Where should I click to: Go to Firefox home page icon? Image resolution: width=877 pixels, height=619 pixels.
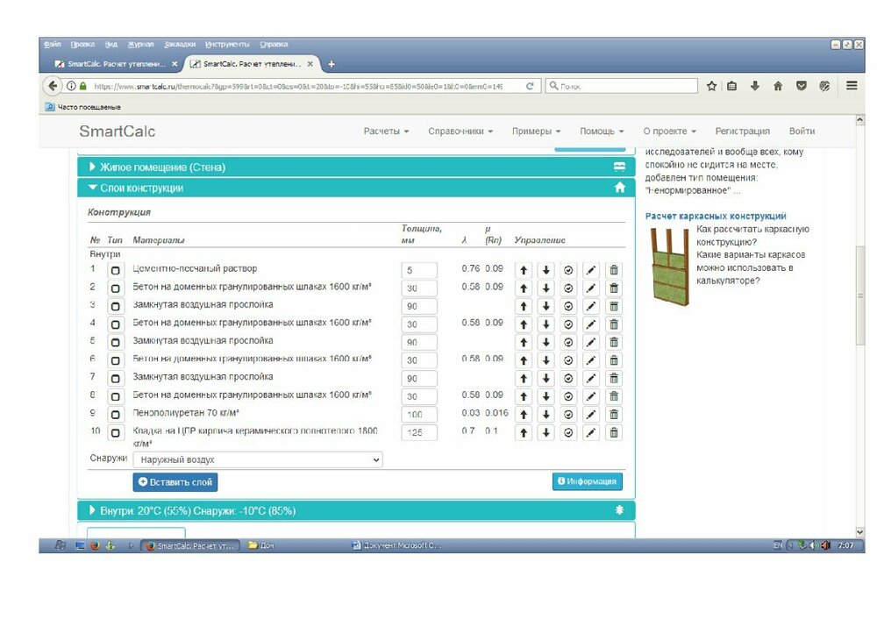click(x=778, y=86)
